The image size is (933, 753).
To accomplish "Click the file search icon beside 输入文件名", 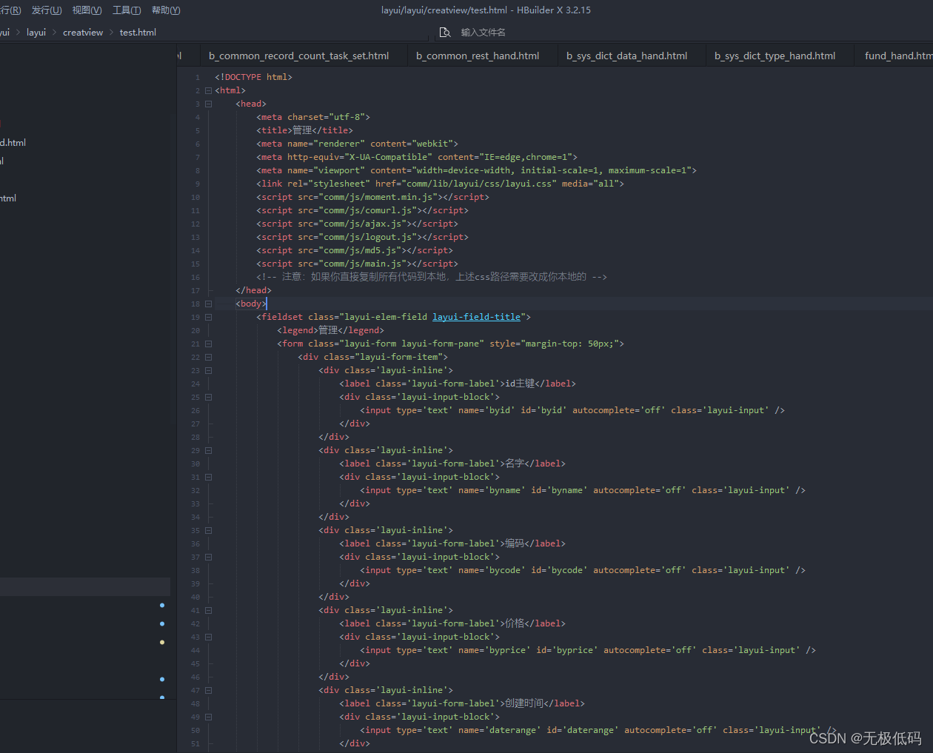I will [445, 33].
